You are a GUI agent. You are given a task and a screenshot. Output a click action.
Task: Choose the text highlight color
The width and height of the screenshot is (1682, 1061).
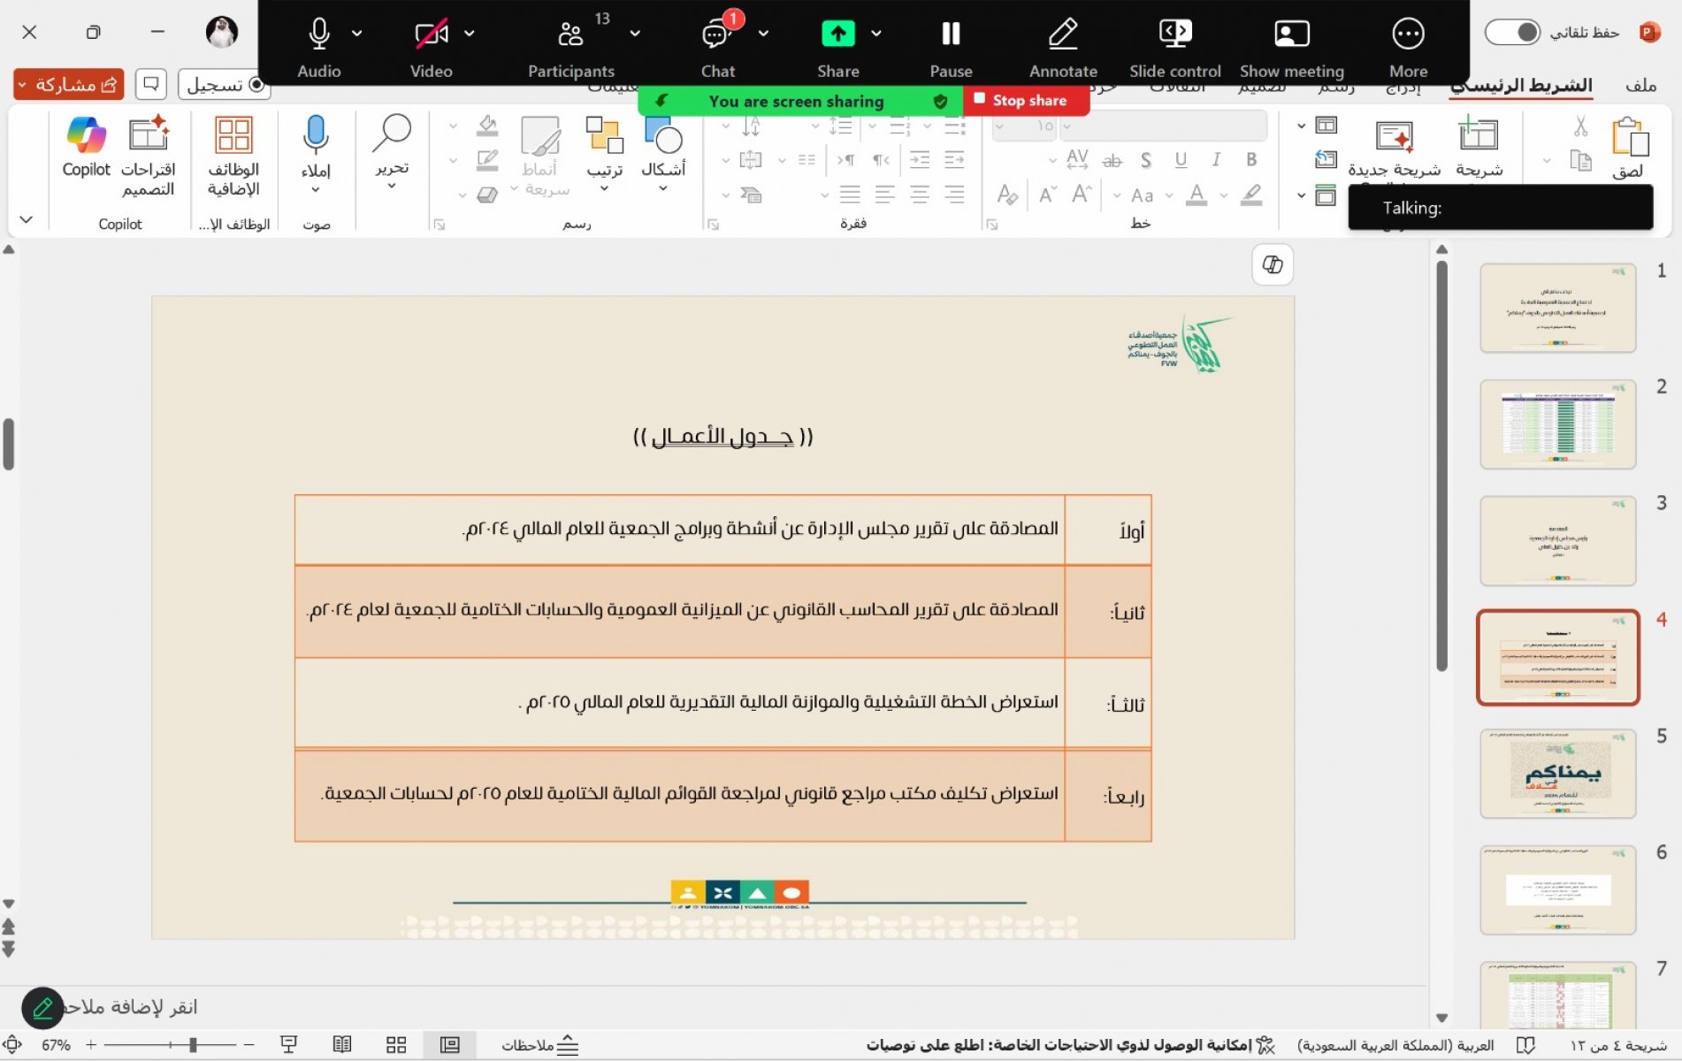point(1251,195)
